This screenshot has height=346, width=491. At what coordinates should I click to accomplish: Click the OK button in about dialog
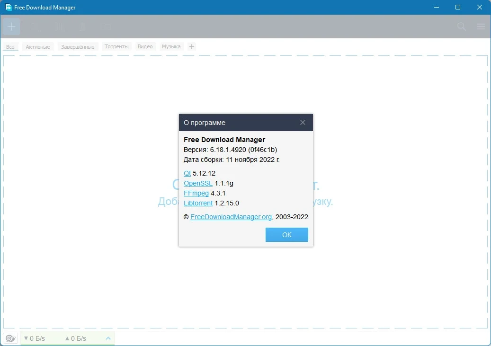[x=286, y=235]
